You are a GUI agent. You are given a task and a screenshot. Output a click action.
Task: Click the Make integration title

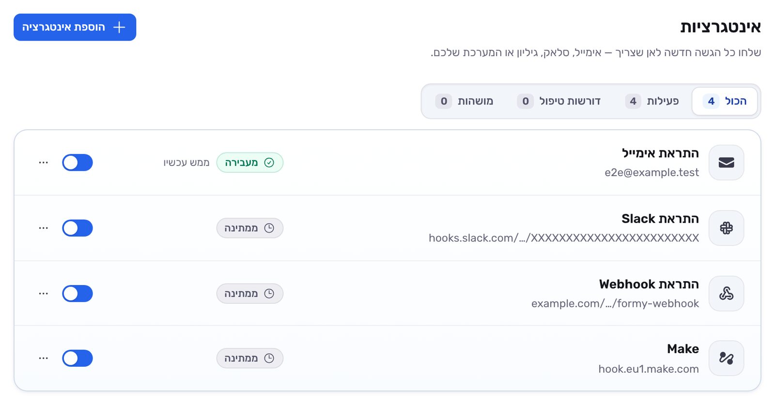(683, 349)
